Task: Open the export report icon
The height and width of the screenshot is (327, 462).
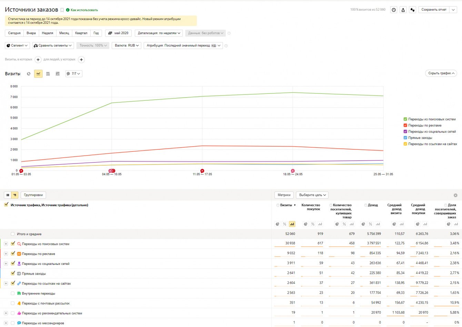Action: [403, 10]
